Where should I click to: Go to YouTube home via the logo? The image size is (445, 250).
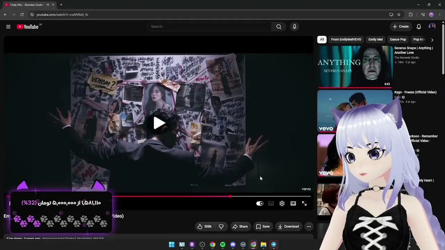coord(28,27)
